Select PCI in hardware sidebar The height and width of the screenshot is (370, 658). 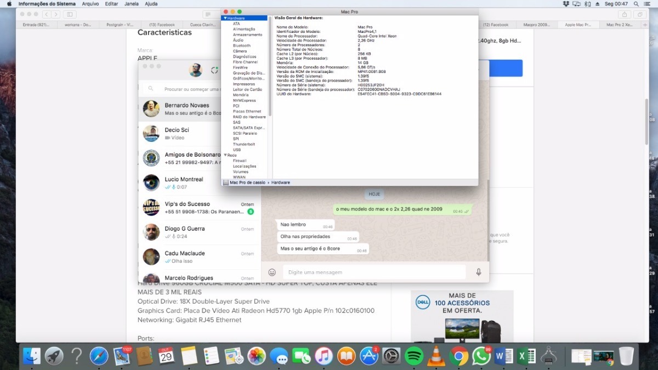click(236, 106)
